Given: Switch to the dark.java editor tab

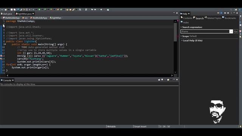Looking at the screenshot, I should pyautogui.click(x=6, y=14).
